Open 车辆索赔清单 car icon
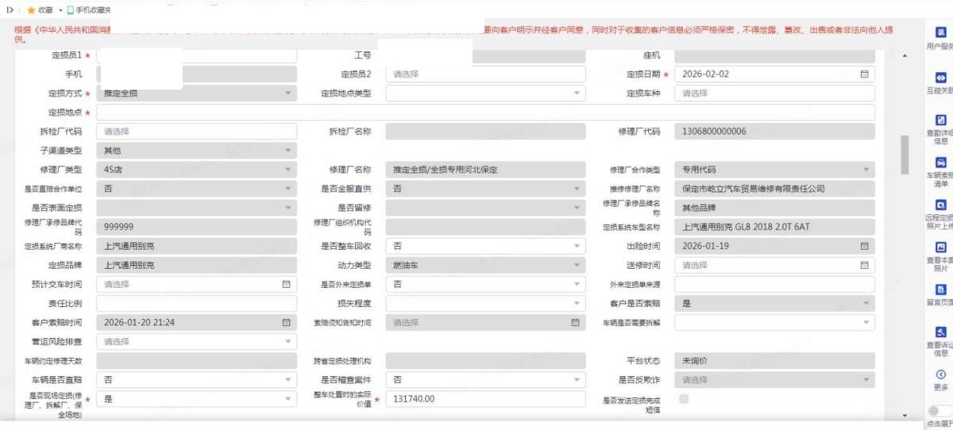This screenshot has height=430, width=953. click(x=941, y=162)
